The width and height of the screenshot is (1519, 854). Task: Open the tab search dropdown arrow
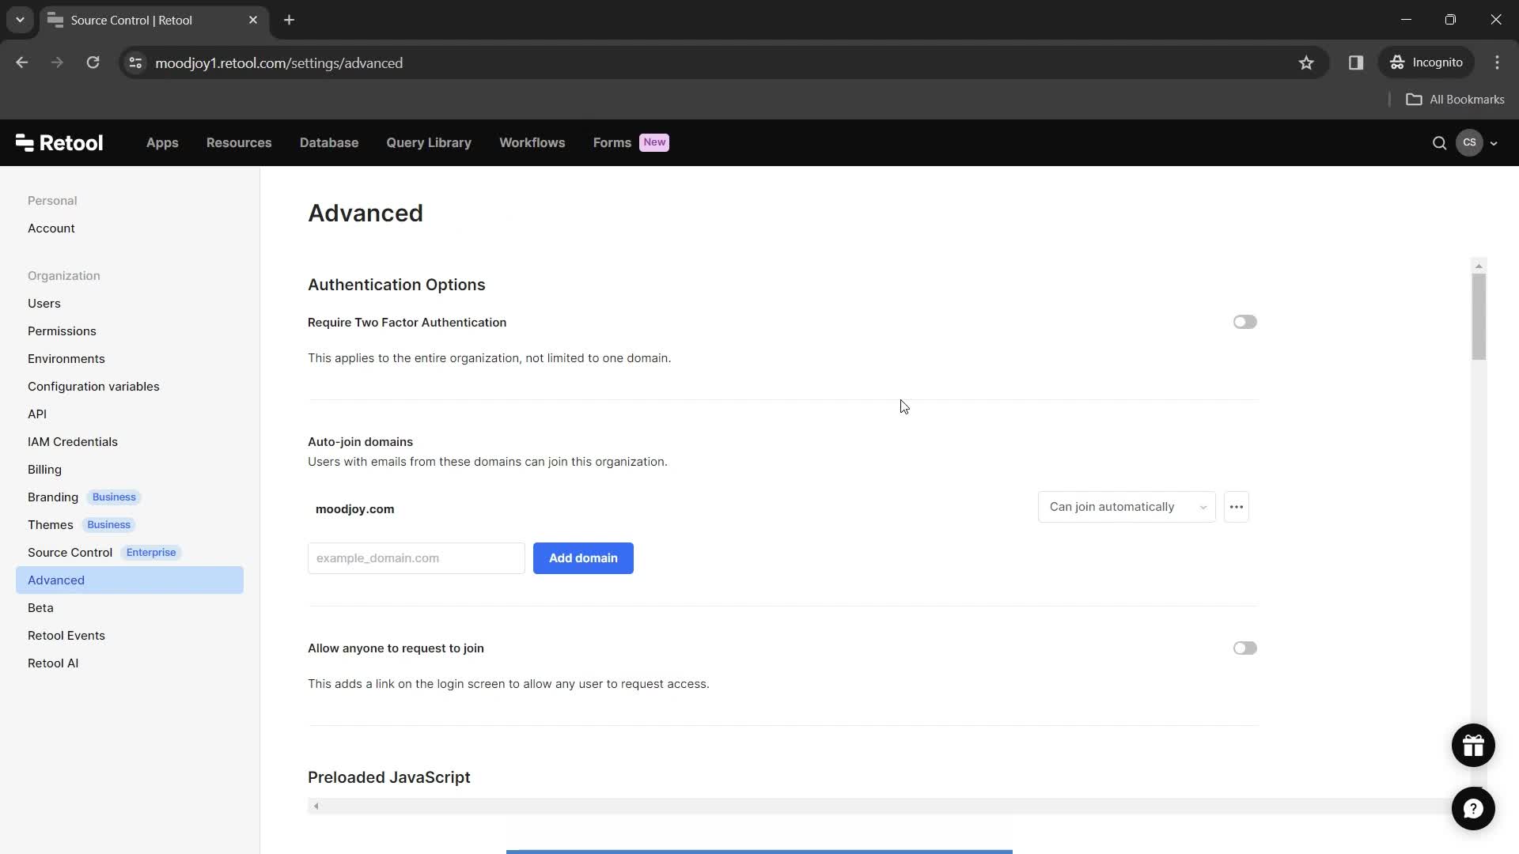click(x=20, y=20)
